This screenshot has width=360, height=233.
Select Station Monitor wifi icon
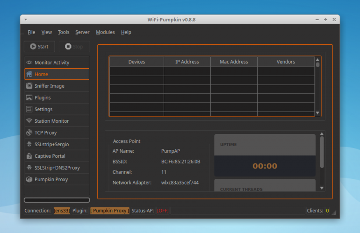click(x=29, y=121)
